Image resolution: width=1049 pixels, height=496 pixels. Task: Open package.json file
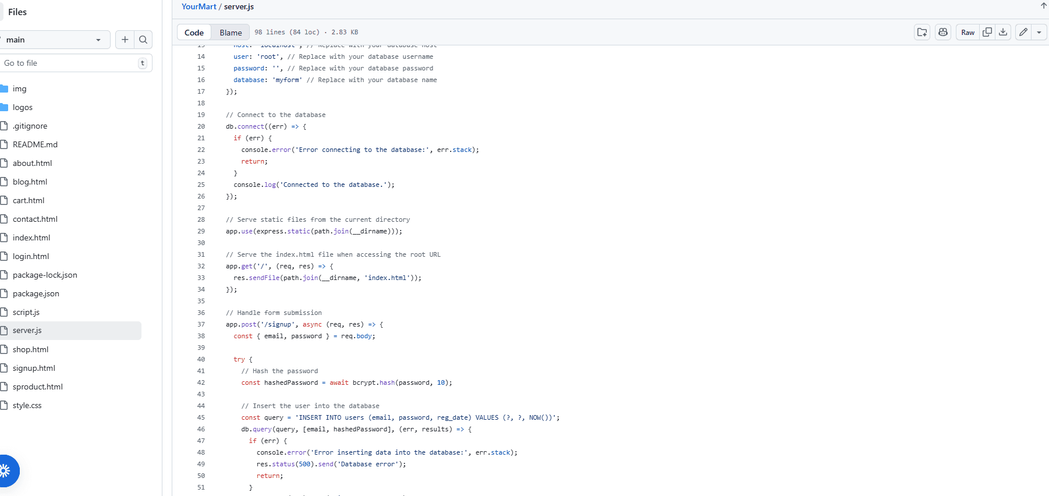coord(36,293)
